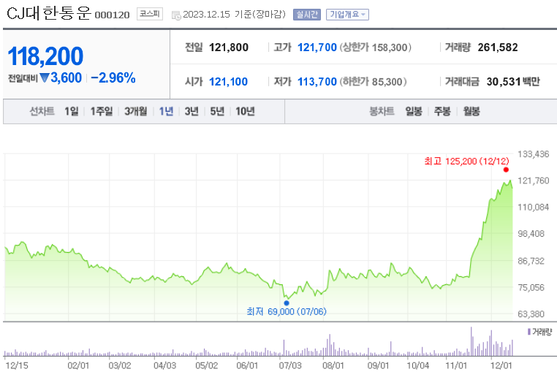
Task: Open the 기업개요 dropdown
Action: (x=347, y=15)
